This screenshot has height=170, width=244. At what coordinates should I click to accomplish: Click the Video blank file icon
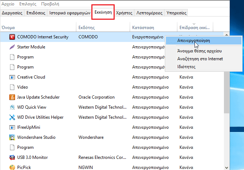coord(12,87)
